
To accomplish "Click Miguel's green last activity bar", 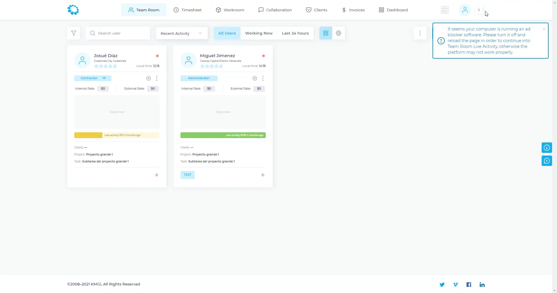I will [223, 135].
